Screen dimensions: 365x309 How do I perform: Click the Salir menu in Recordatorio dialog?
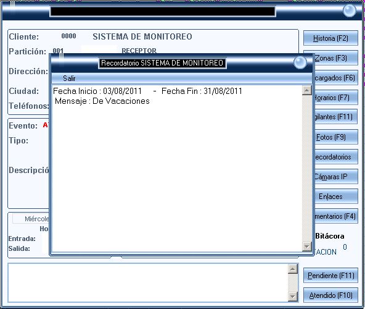[69, 78]
